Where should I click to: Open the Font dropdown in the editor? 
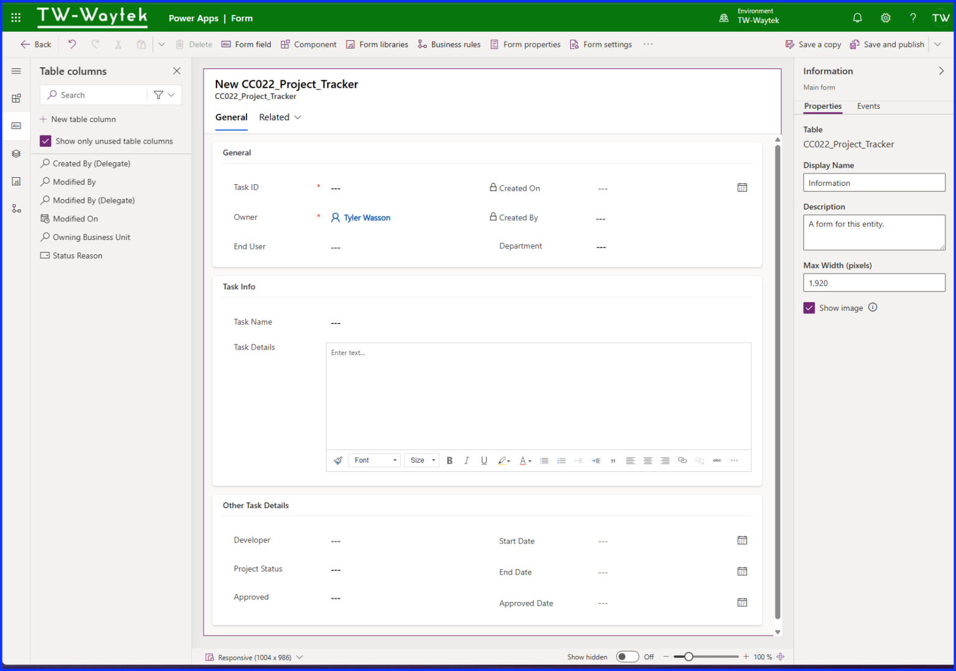coord(374,460)
